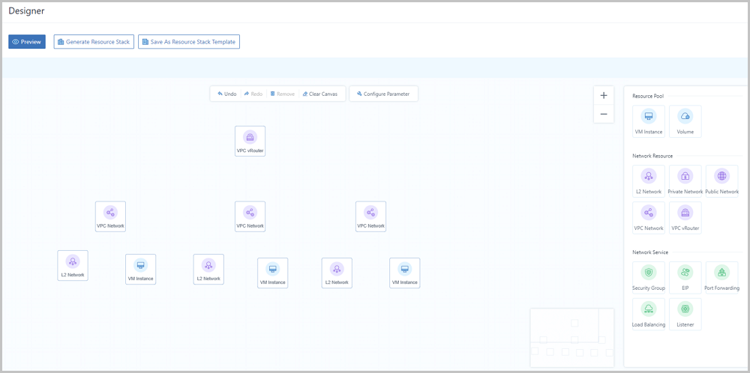Select Security Group network service
Image resolution: width=750 pixels, height=373 pixels.
click(649, 277)
